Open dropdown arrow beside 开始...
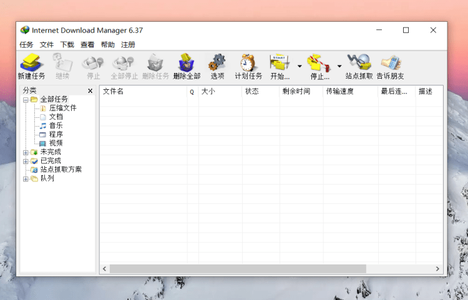 coord(300,66)
